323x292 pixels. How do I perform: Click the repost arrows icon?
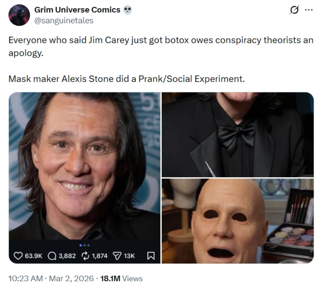pos(86,256)
